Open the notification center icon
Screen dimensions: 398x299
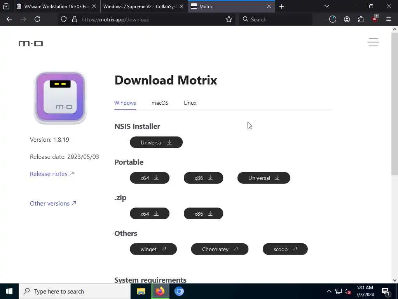click(x=386, y=291)
